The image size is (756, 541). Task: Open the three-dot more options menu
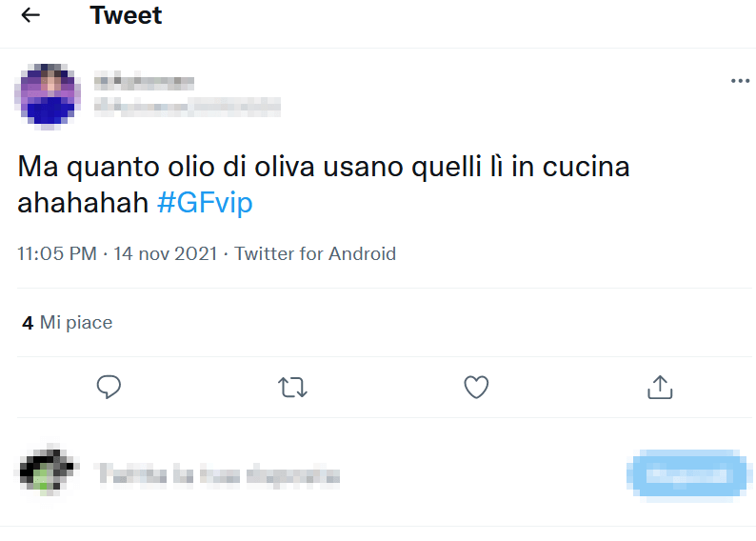tap(740, 81)
